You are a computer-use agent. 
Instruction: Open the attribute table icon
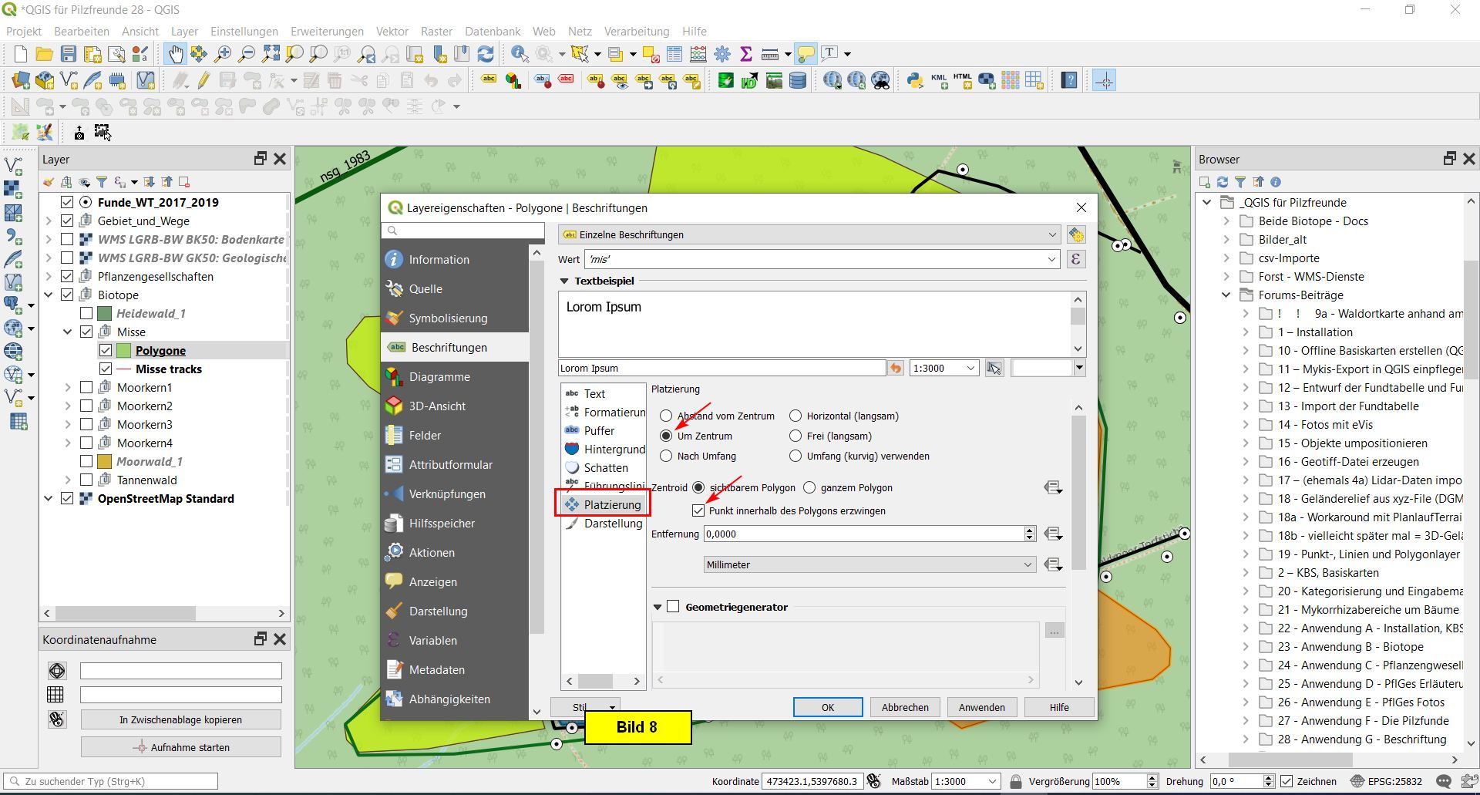point(674,54)
